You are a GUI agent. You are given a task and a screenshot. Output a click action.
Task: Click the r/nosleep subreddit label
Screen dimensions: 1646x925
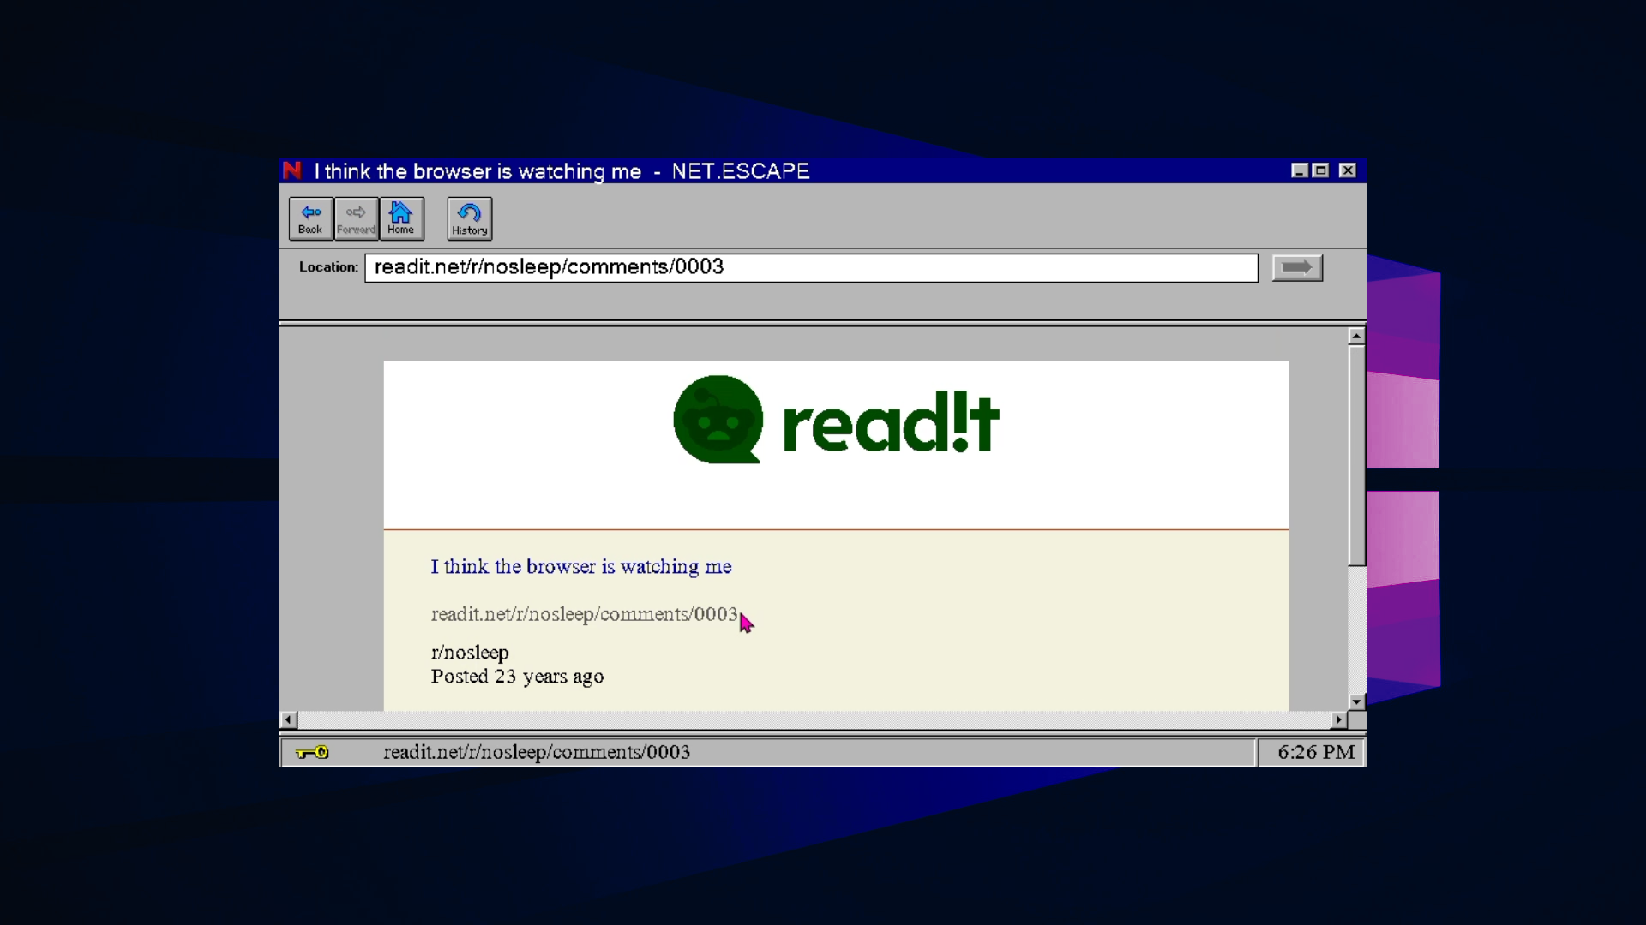point(469,653)
